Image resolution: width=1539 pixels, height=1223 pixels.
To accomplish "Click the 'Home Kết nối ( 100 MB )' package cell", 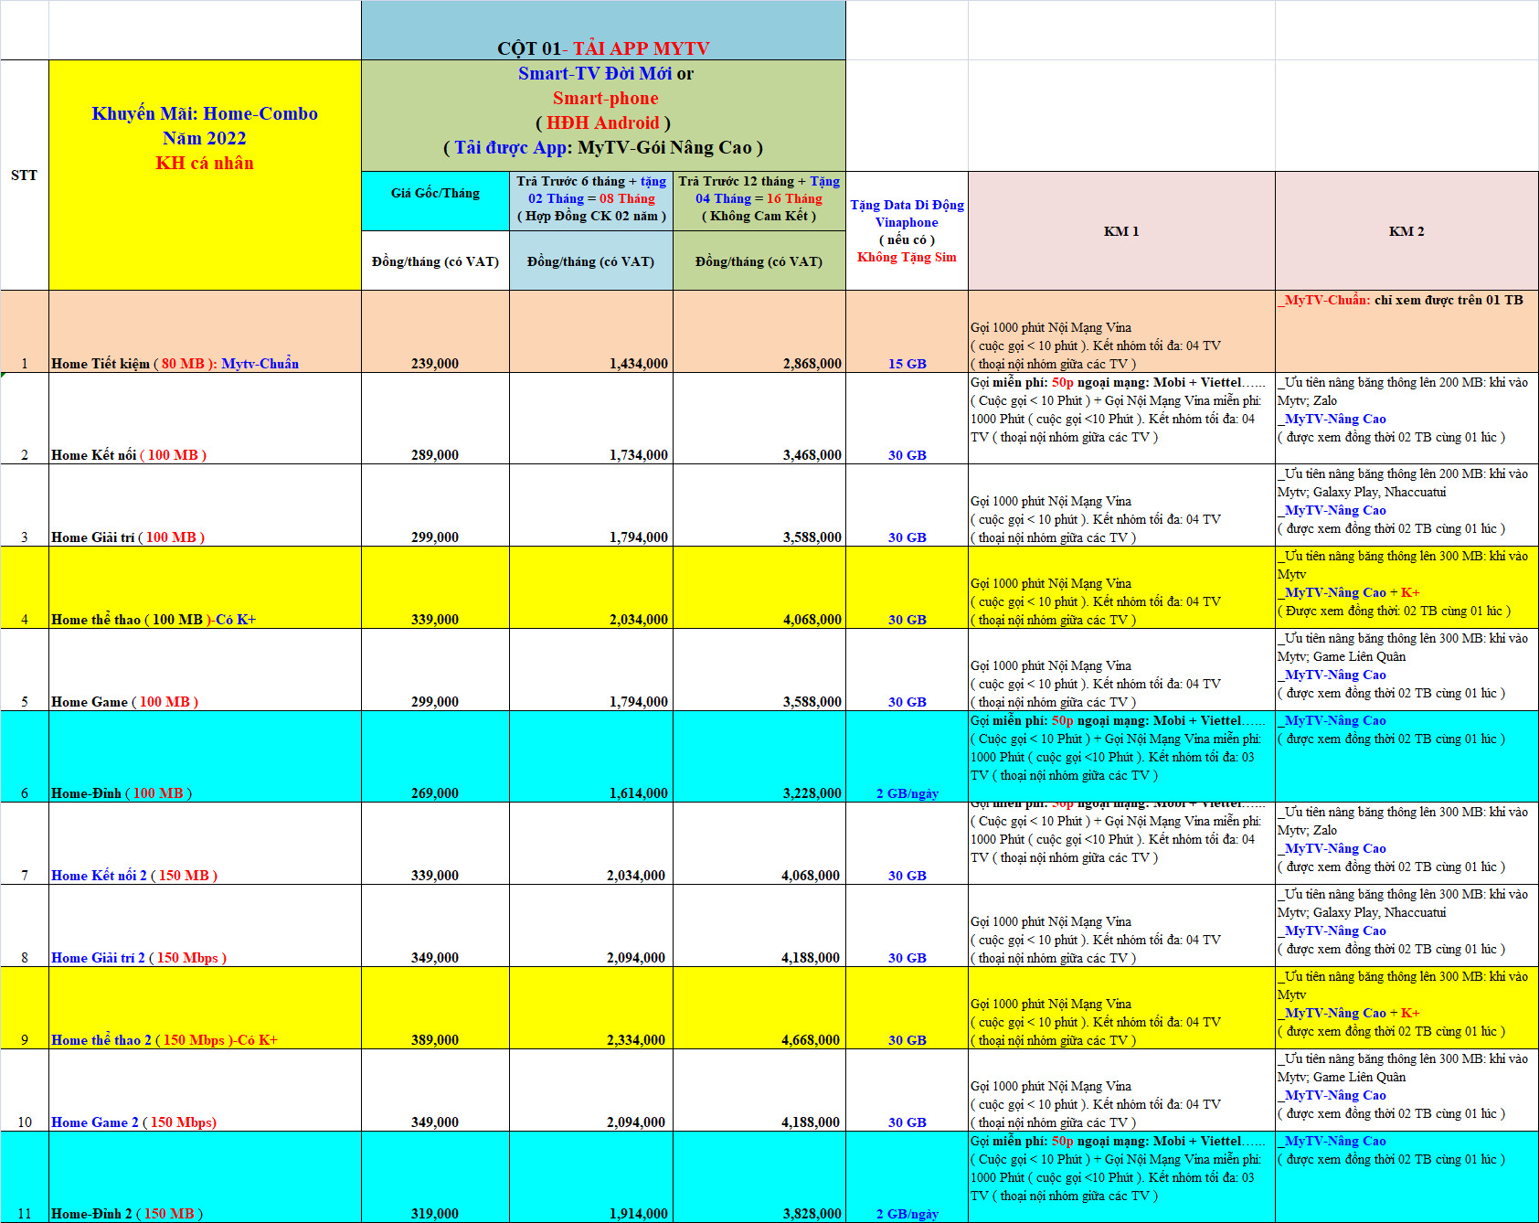I will point(205,419).
